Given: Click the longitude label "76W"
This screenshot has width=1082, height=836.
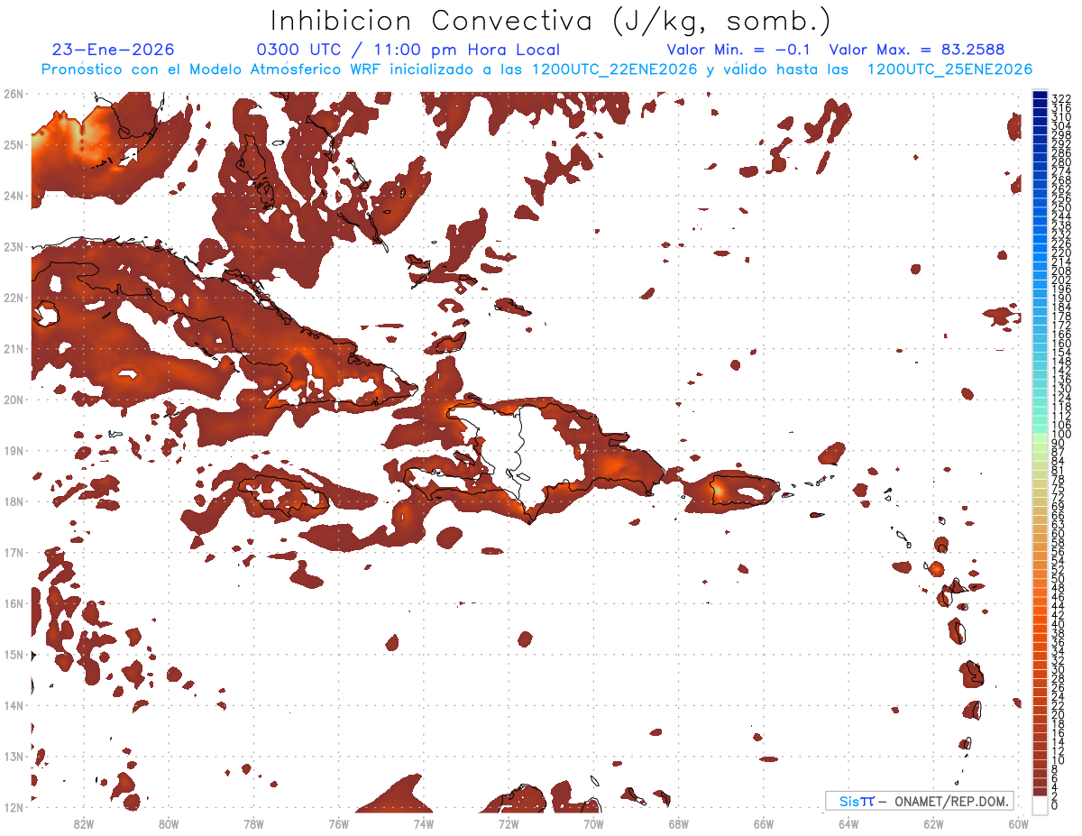Looking at the screenshot, I should tap(338, 823).
